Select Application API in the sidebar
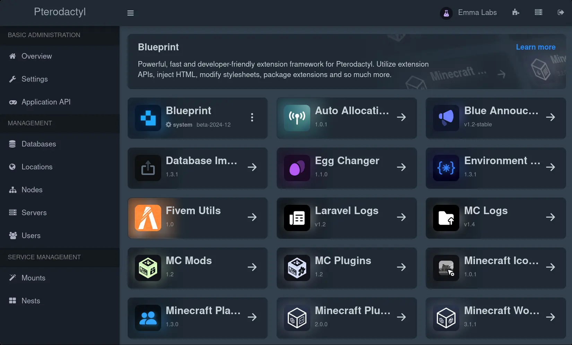 46,102
